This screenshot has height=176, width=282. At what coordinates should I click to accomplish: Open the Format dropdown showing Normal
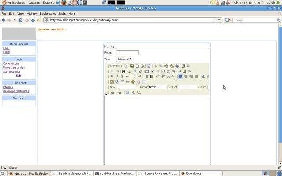click(x=160, y=87)
